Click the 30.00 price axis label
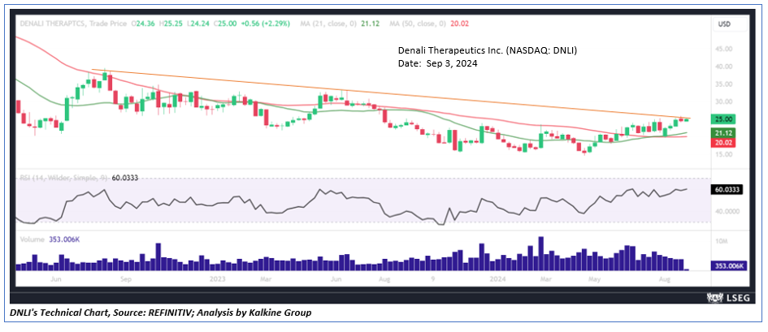The width and height of the screenshot is (768, 332). (x=723, y=101)
